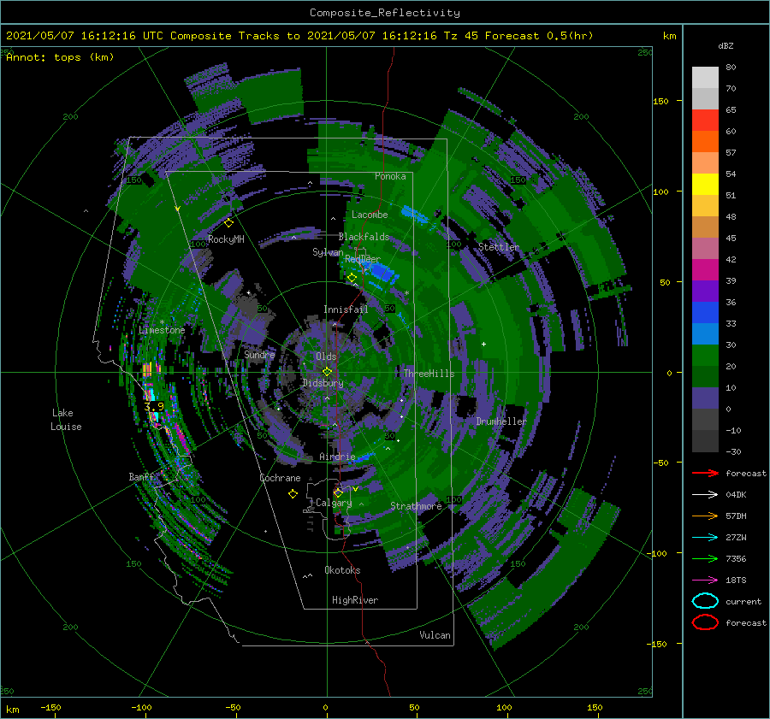The width and height of the screenshot is (770, 719).
Task: Click the current legend label
Action: (x=743, y=601)
